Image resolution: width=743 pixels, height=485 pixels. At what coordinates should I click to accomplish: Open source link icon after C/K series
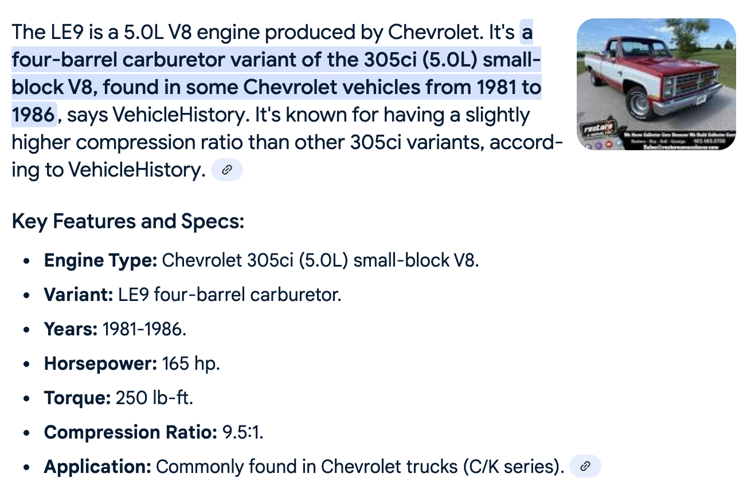tap(585, 466)
